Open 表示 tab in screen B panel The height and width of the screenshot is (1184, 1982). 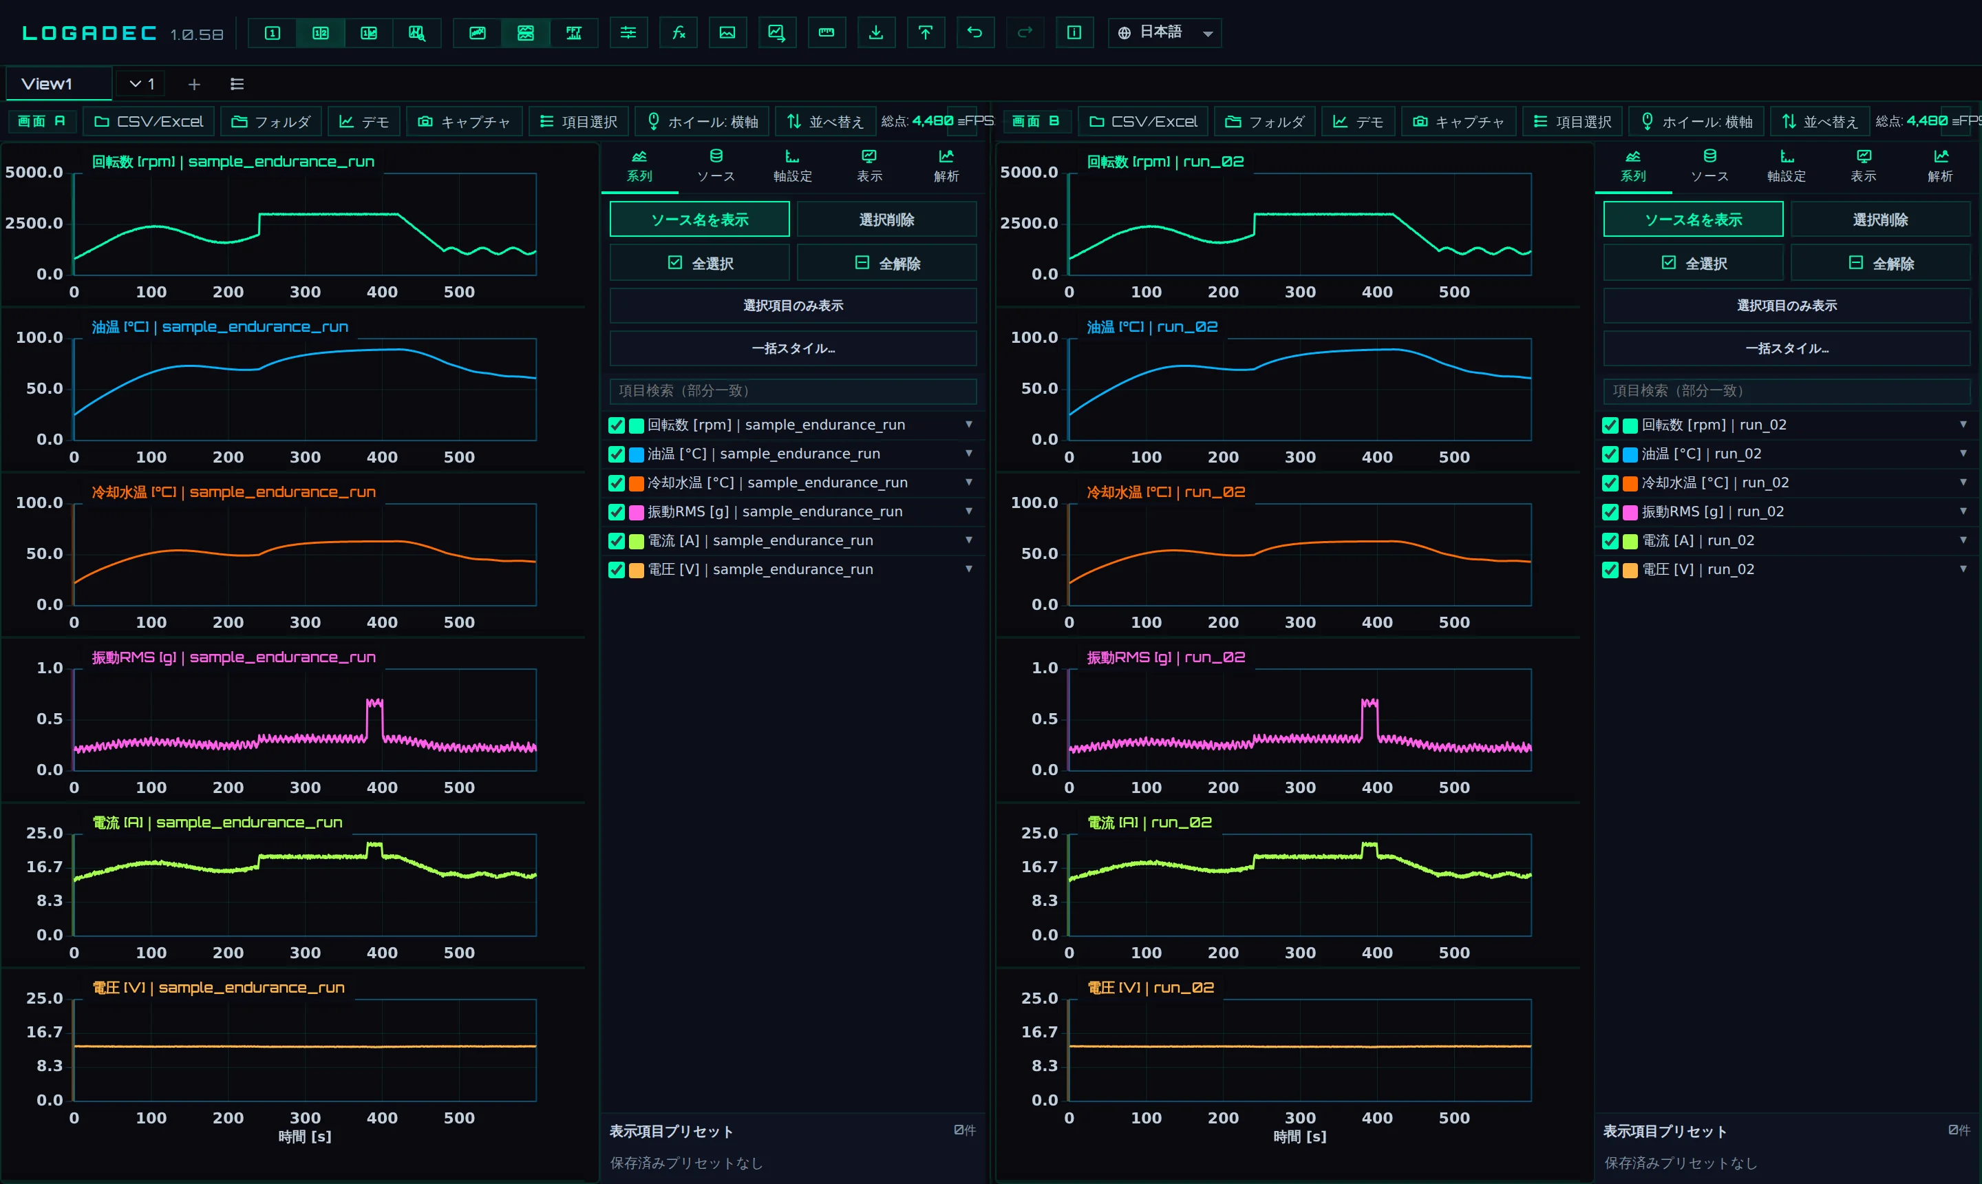click(x=1864, y=166)
